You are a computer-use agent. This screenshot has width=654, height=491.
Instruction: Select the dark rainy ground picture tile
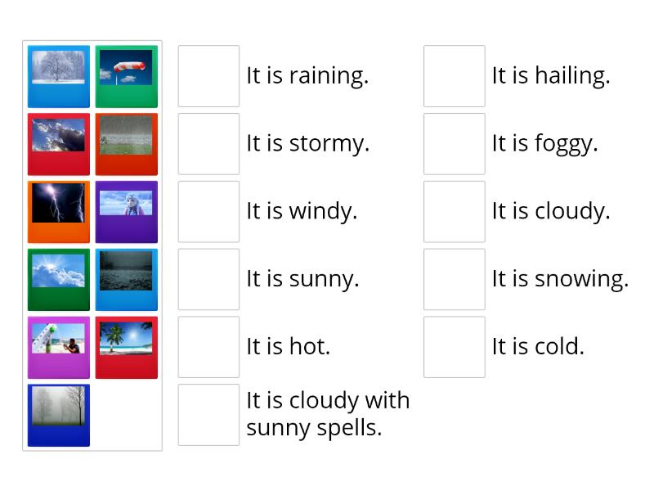pos(126,280)
